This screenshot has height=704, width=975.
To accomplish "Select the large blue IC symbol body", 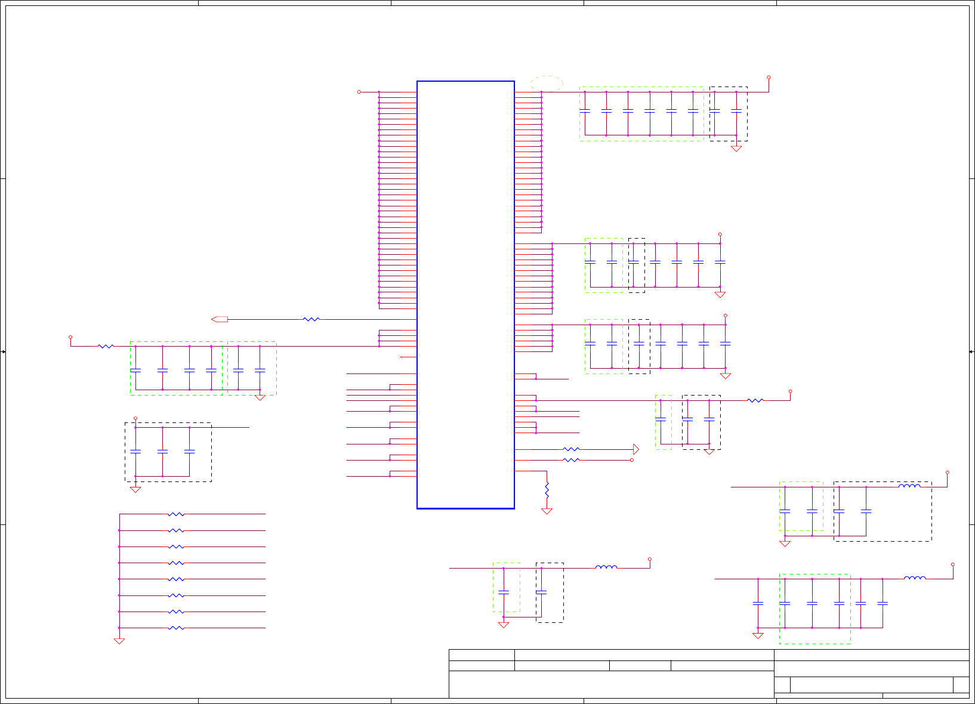I will coord(465,295).
